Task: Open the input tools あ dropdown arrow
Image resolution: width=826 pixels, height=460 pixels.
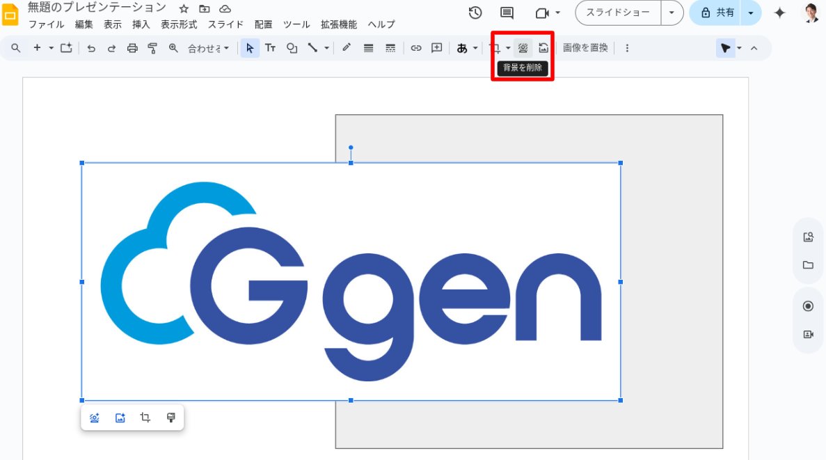Action: (475, 48)
